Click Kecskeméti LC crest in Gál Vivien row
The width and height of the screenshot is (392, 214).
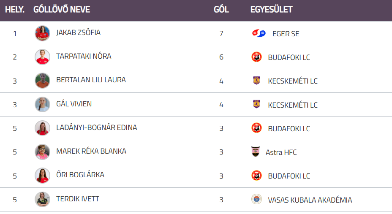point(256,104)
